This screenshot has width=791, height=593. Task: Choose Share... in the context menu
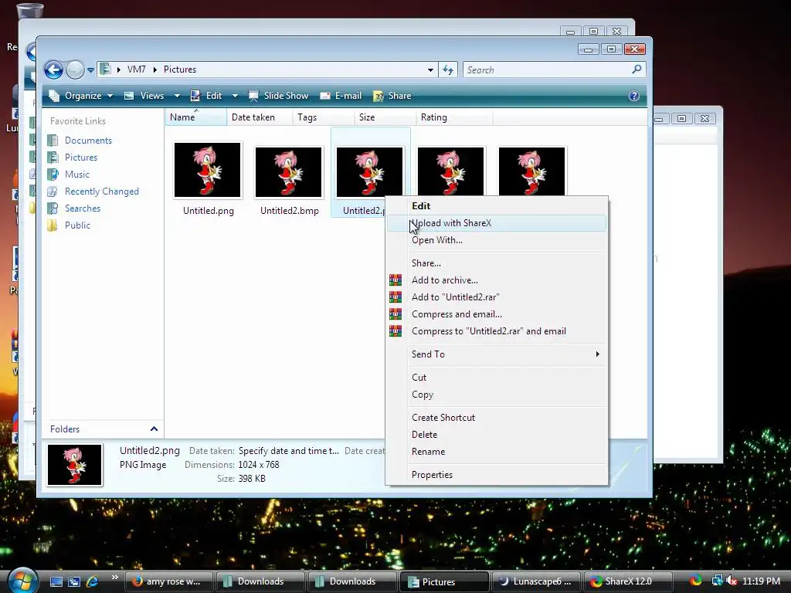coord(497,263)
